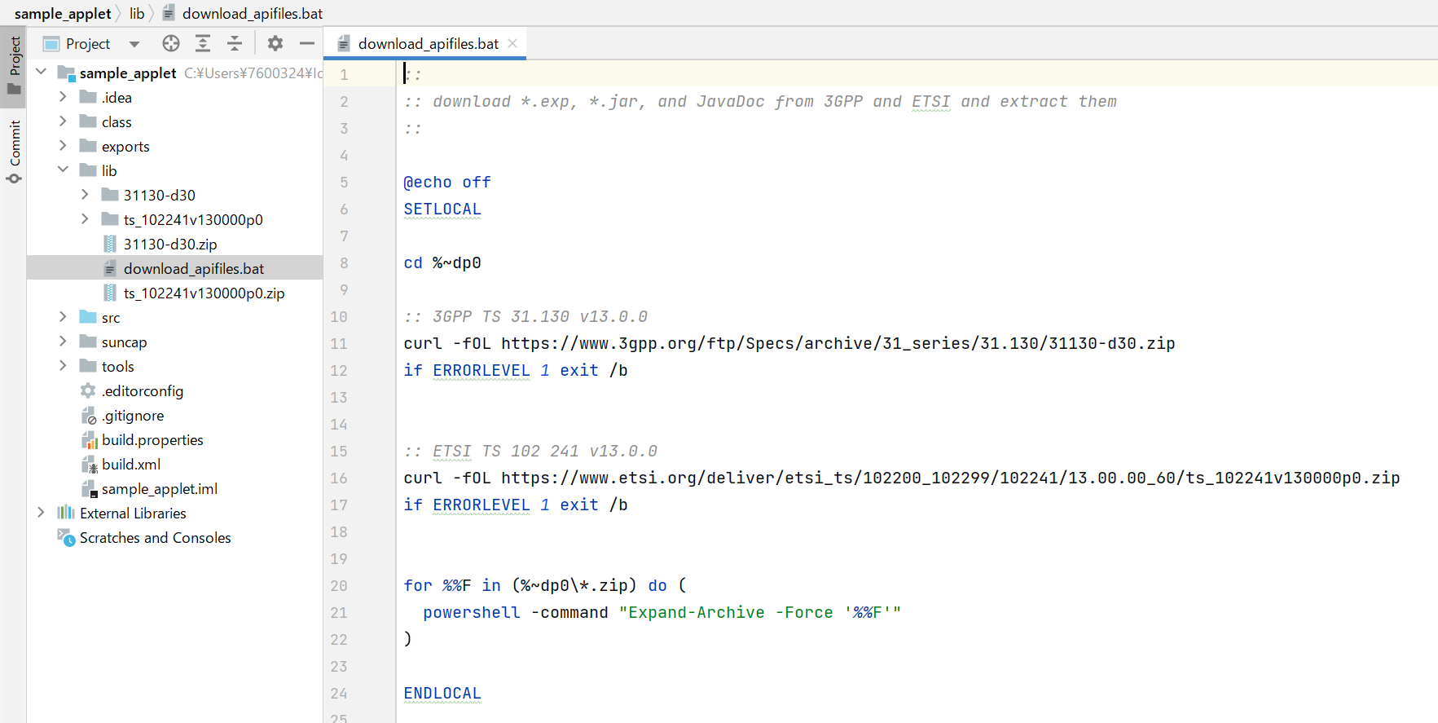Click the suncap folder icon
Screen dimensions: 1438x723
(x=88, y=342)
